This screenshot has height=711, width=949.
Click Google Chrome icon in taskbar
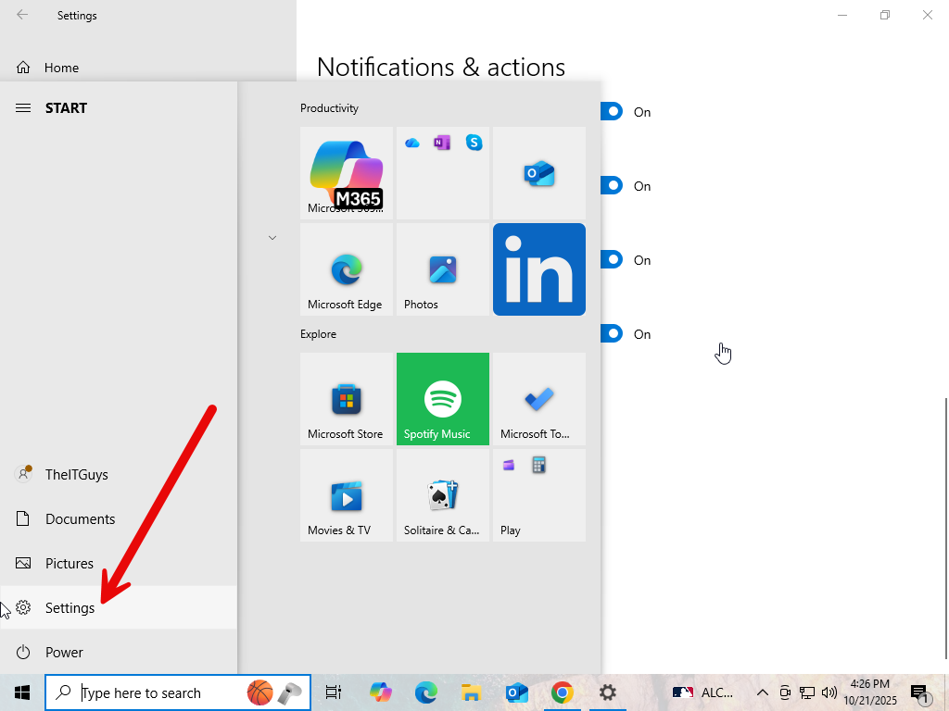[562, 692]
